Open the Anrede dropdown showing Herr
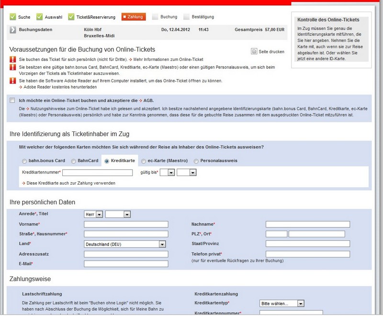383x316 pixels. pyautogui.click(x=93, y=214)
